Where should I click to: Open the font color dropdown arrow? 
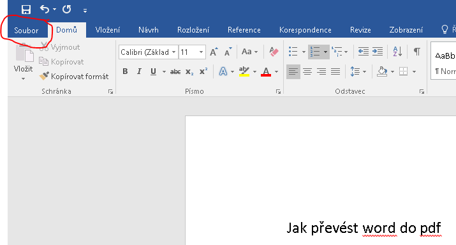(x=276, y=71)
